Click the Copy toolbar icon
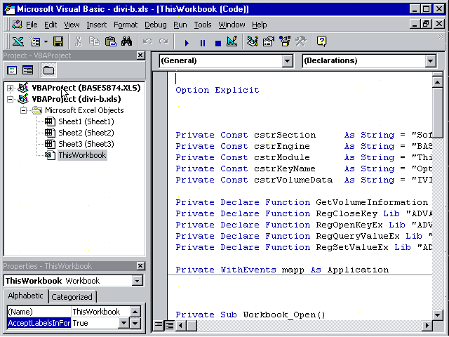The width and height of the screenshot is (449, 337). pyautogui.click(x=94, y=41)
